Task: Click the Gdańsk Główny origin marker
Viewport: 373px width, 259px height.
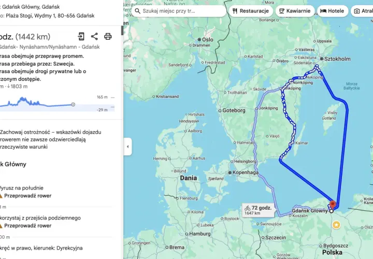Action: (x=331, y=211)
